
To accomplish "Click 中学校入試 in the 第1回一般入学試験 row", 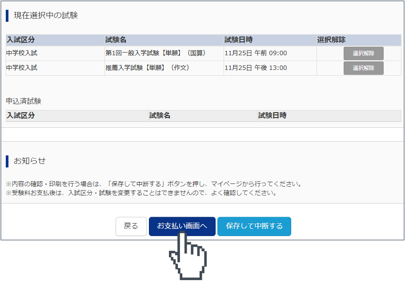I will (x=22, y=53).
